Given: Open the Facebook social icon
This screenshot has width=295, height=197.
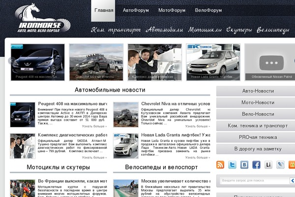Looking at the screenshot, I should (x=256, y=165).
